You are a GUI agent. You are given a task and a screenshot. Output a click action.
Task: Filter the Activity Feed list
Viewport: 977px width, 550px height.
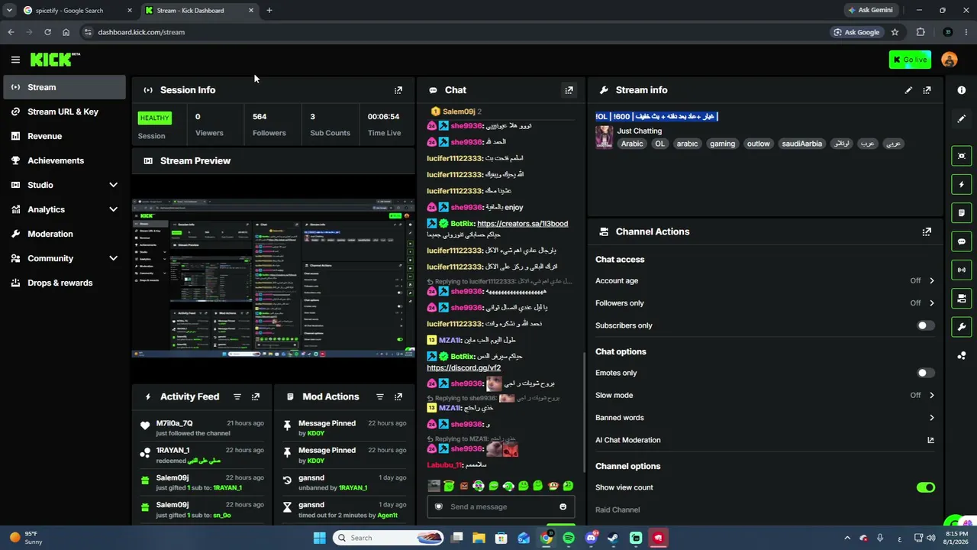coord(237,396)
